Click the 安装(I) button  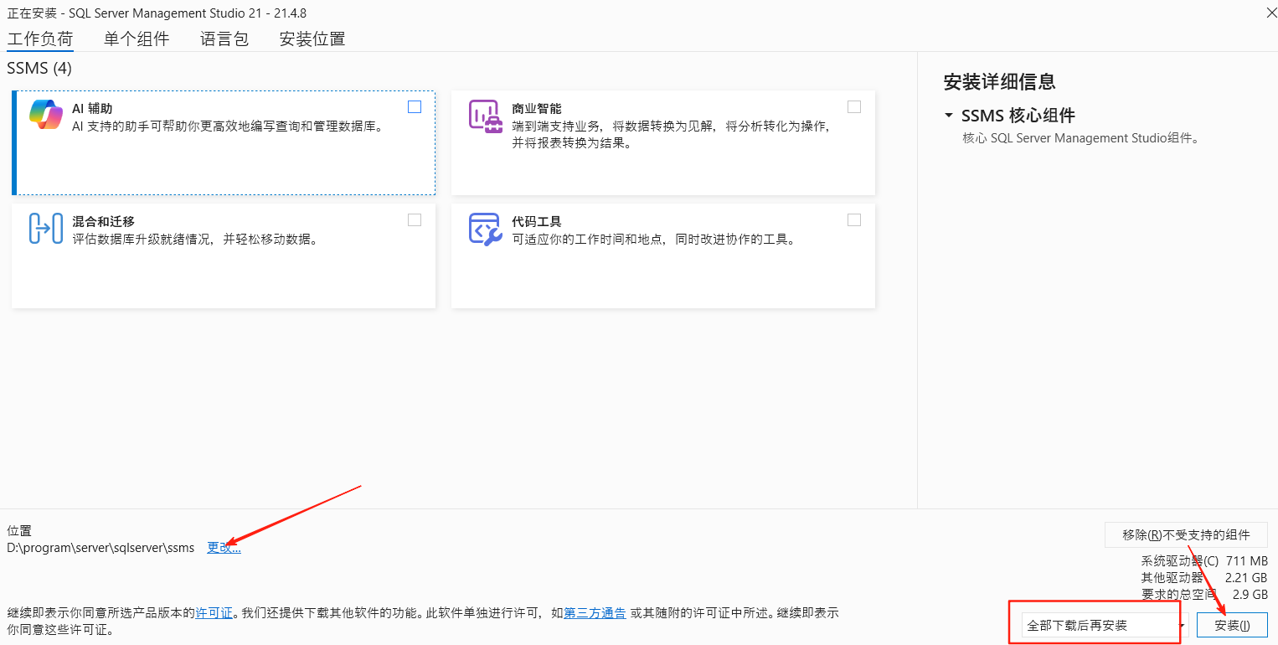click(1232, 625)
